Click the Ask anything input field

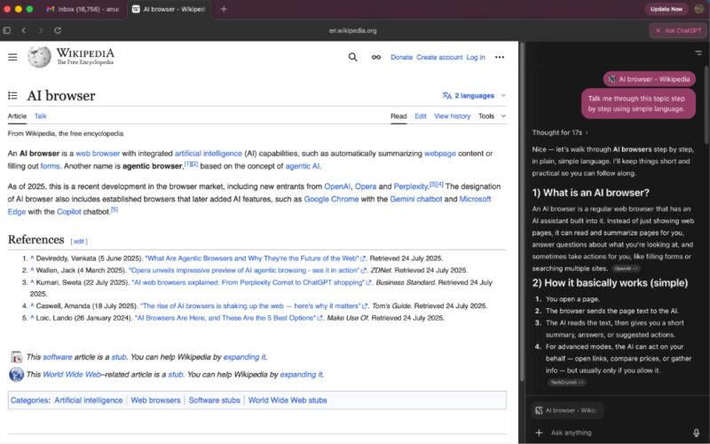point(618,432)
